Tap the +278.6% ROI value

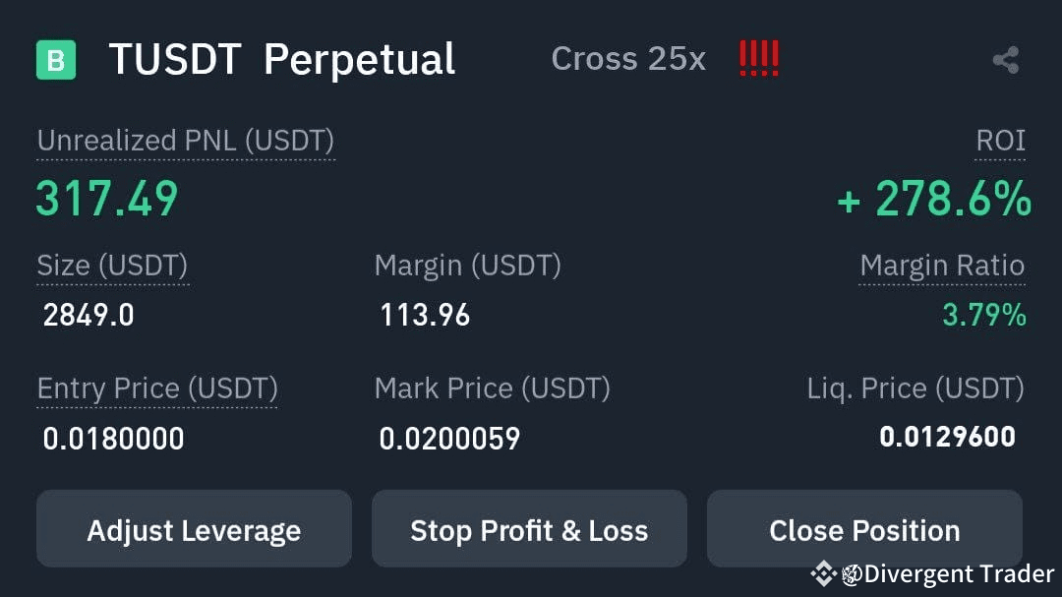[x=934, y=200]
